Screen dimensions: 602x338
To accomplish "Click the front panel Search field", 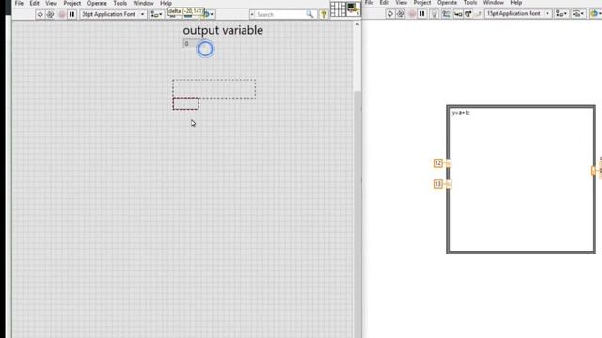I will 281,15.
